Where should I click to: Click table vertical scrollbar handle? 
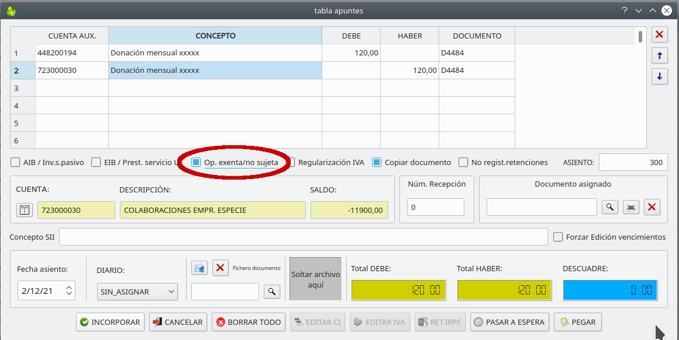tap(640, 36)
